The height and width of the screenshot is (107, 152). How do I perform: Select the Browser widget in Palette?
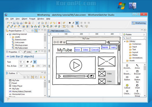[x=137, y=72]
